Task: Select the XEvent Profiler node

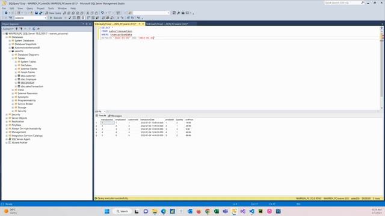Action: (19, 143)
